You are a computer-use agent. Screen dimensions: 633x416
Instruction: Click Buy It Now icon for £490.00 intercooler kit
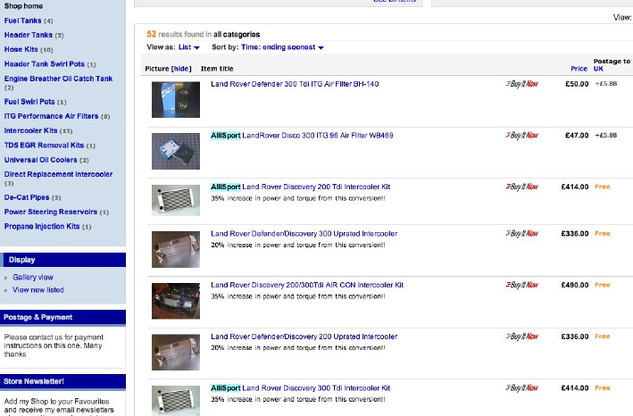[522, 286]
